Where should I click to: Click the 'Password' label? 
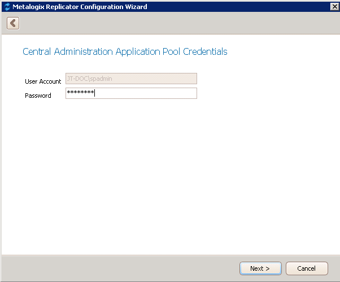tap(38, 96)
